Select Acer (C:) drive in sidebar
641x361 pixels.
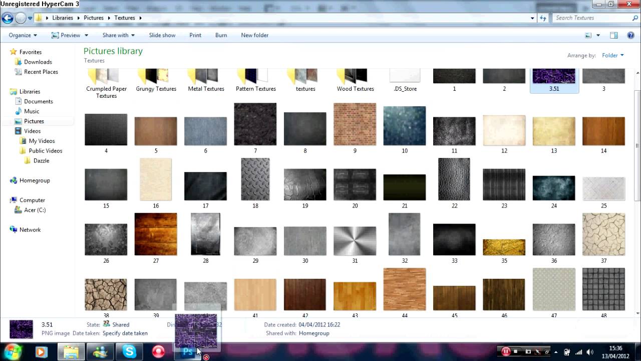(35, 210)
